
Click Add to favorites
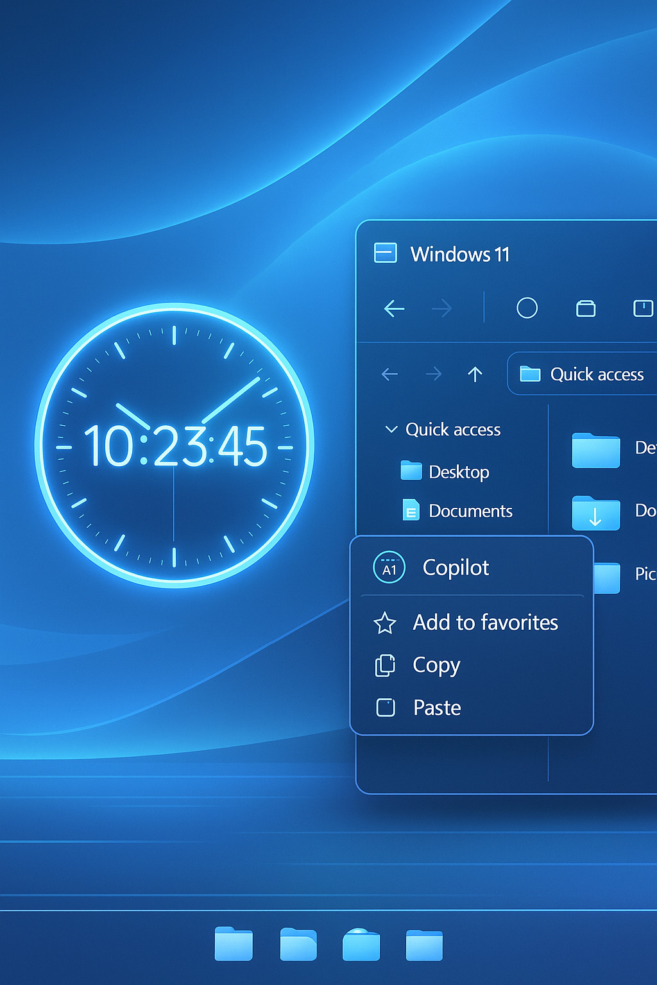tap(485, 623)
